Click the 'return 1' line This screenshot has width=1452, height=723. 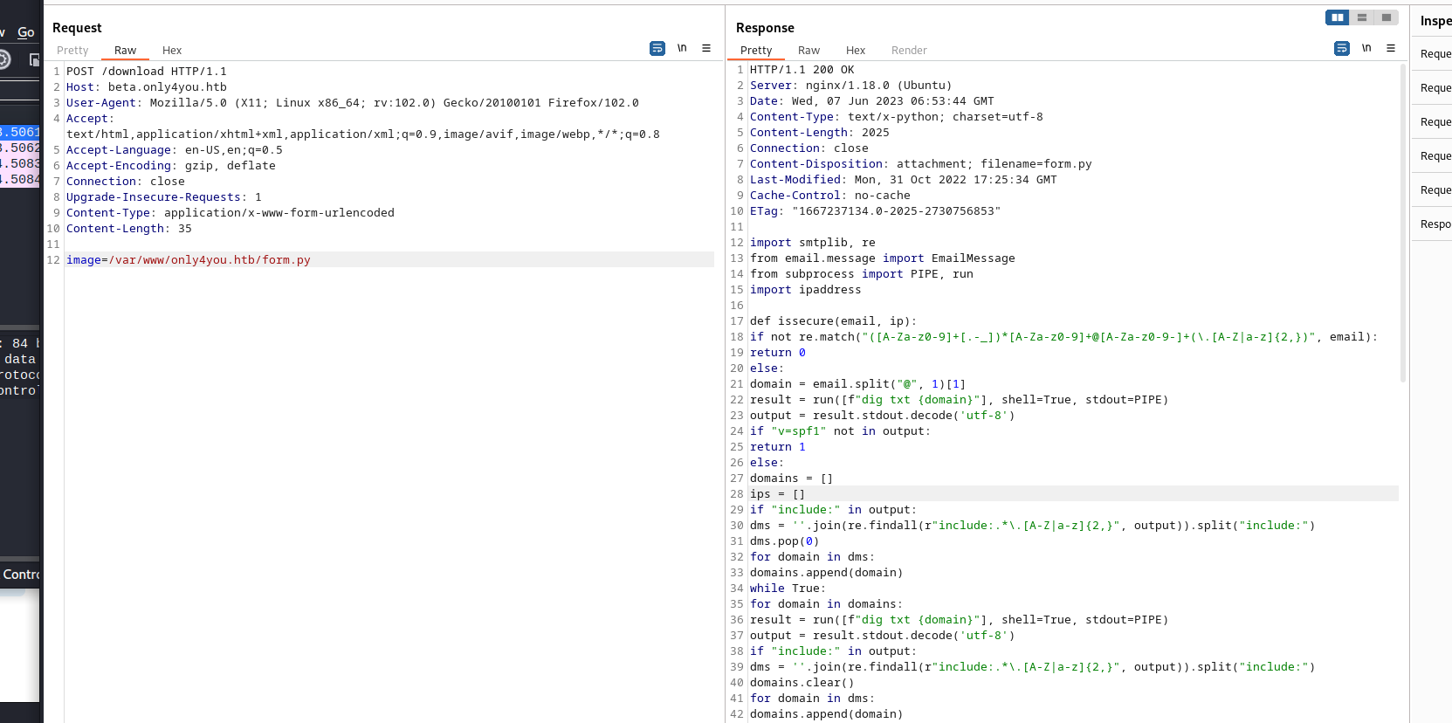777,447
